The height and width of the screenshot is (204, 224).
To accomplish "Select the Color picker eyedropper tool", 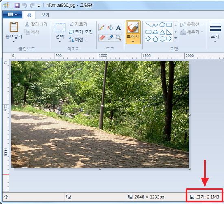I will click(110, 38).
